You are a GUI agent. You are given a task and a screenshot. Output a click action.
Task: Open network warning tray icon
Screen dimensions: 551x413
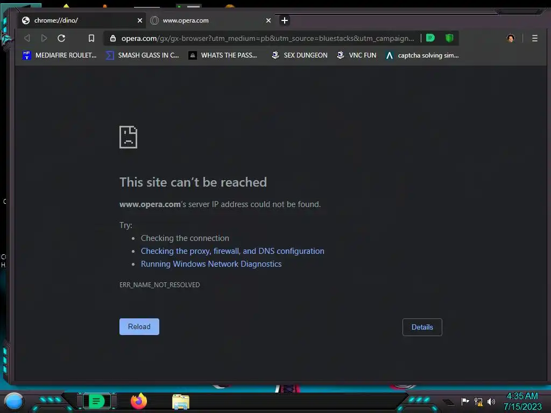tap(478, 402)
